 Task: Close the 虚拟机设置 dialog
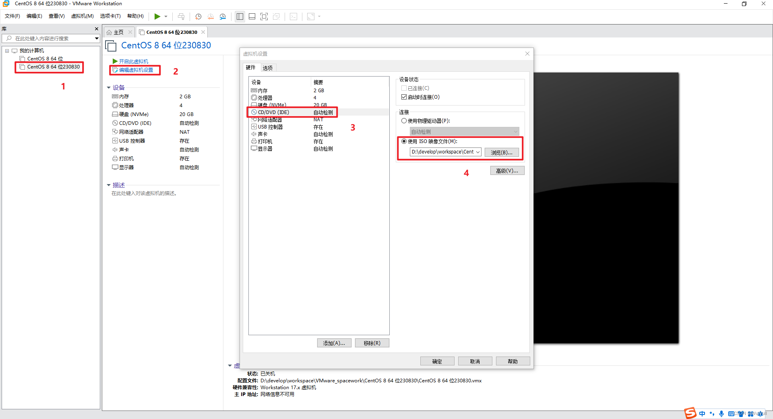(527, 54)
